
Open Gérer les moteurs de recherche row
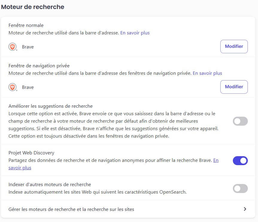[128, 209]
